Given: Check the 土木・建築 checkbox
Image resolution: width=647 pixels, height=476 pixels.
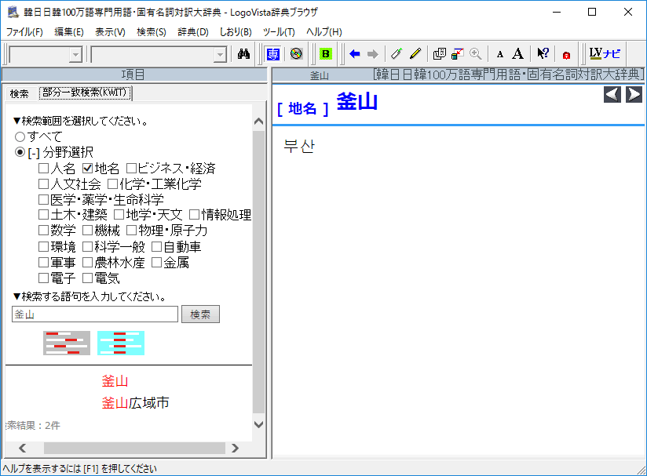Looking at the screenshot, I should [43, 215].
